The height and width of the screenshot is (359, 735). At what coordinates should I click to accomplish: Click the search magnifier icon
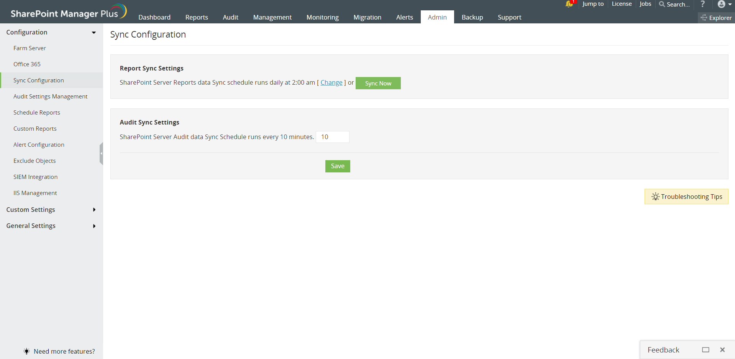[662, 4]
